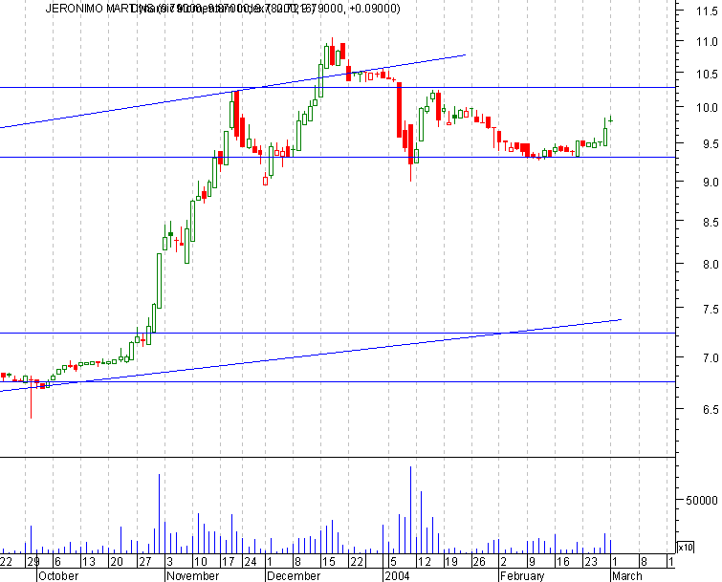This screenshot has width=722, height=582.
Task: Click the tall volume bar at end of October
Action: click(x=160, y=513)
